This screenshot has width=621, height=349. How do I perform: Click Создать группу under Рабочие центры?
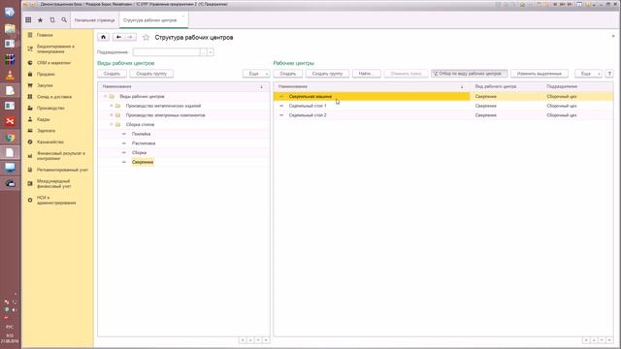coord(327,74)
